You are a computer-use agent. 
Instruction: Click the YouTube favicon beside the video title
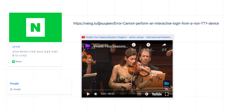pos(83,37)
